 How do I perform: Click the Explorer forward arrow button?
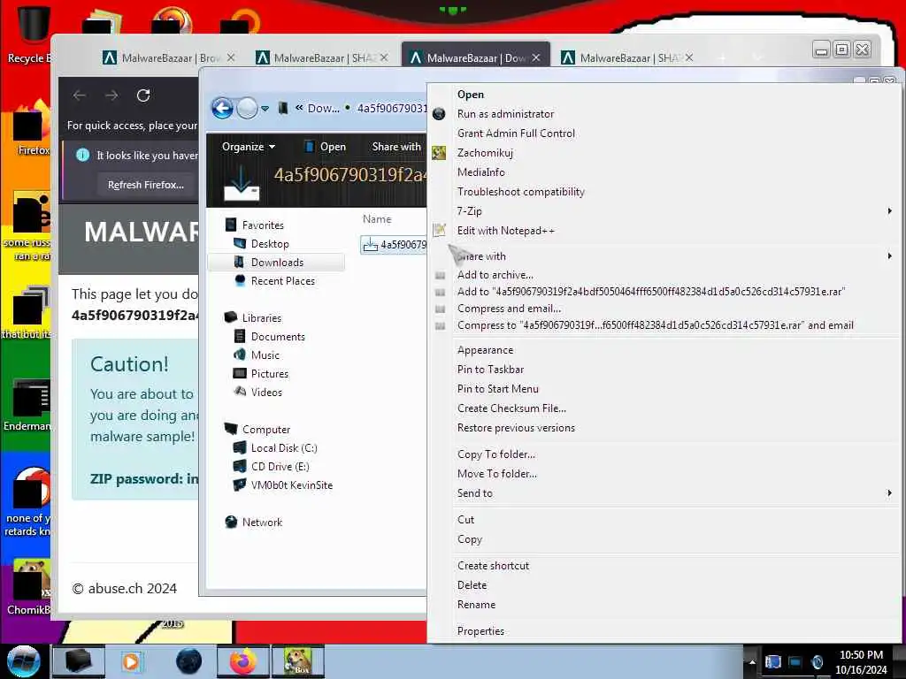pyautogui.click(x=248, y=108)
